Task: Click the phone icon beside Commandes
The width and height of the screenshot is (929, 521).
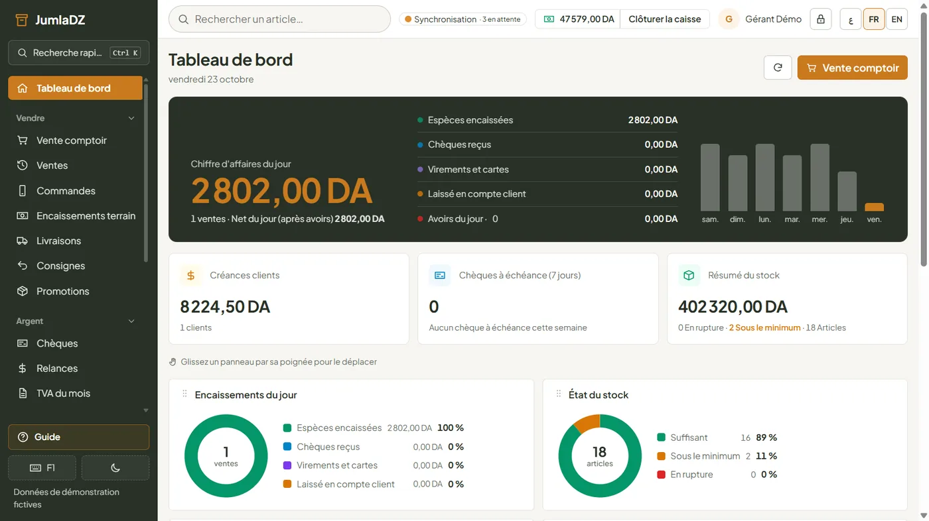Action: [x=23, y=191]
